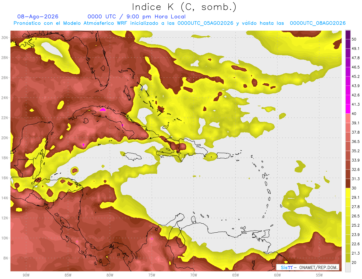Image resolution: width=362 pixels, height=279 pixels.
Task: Select the '20N' latitude label
Action: pos(5,138)
